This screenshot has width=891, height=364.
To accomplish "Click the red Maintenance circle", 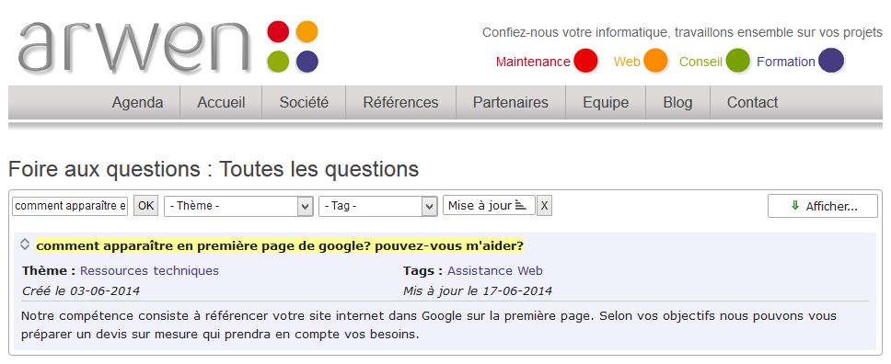I will pos(585,61).
